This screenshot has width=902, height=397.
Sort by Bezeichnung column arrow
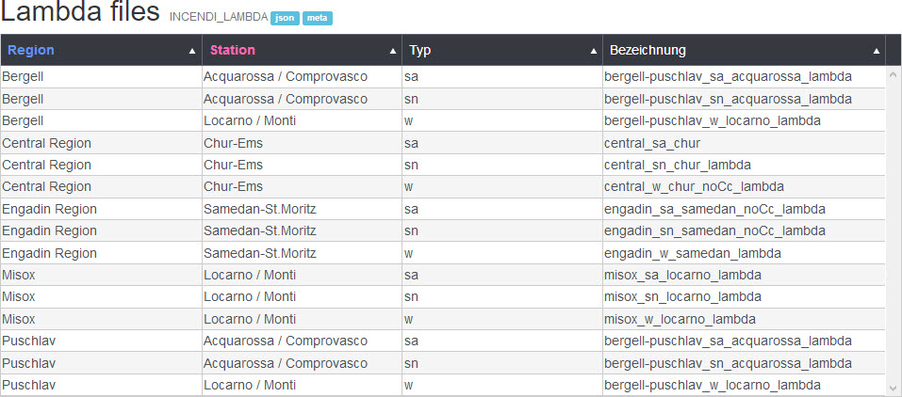point(877,51)
